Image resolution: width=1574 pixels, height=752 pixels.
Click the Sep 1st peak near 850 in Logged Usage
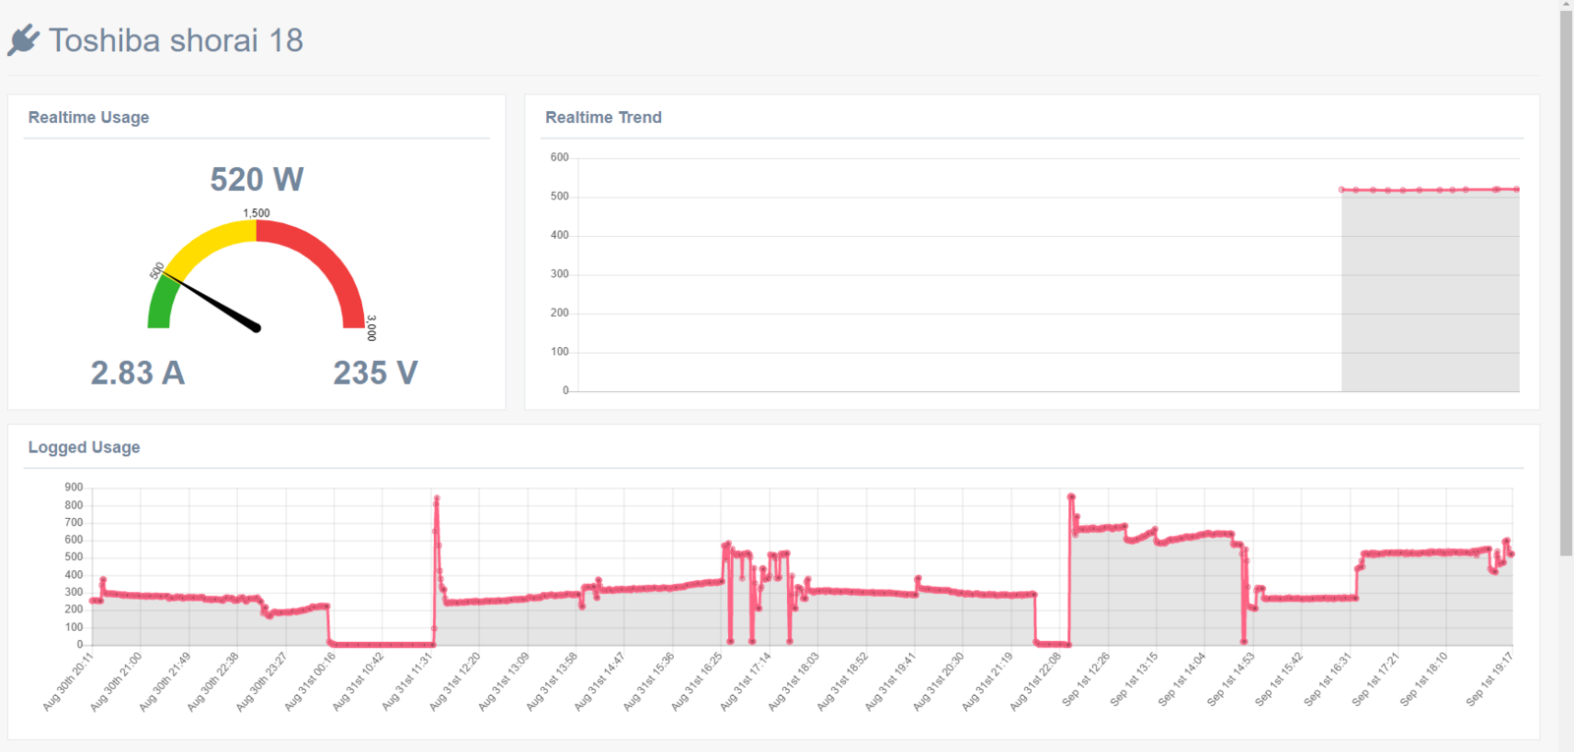tap(1071, 497)
